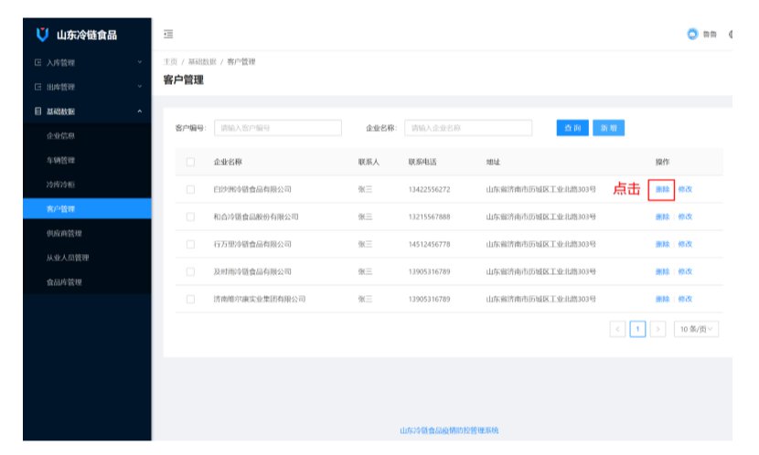
Task: Open the user avatar in top bar
Action: point(692,35)
